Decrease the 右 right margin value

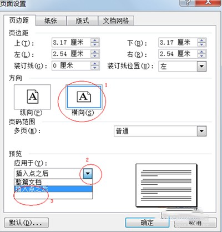pos(202,56)
